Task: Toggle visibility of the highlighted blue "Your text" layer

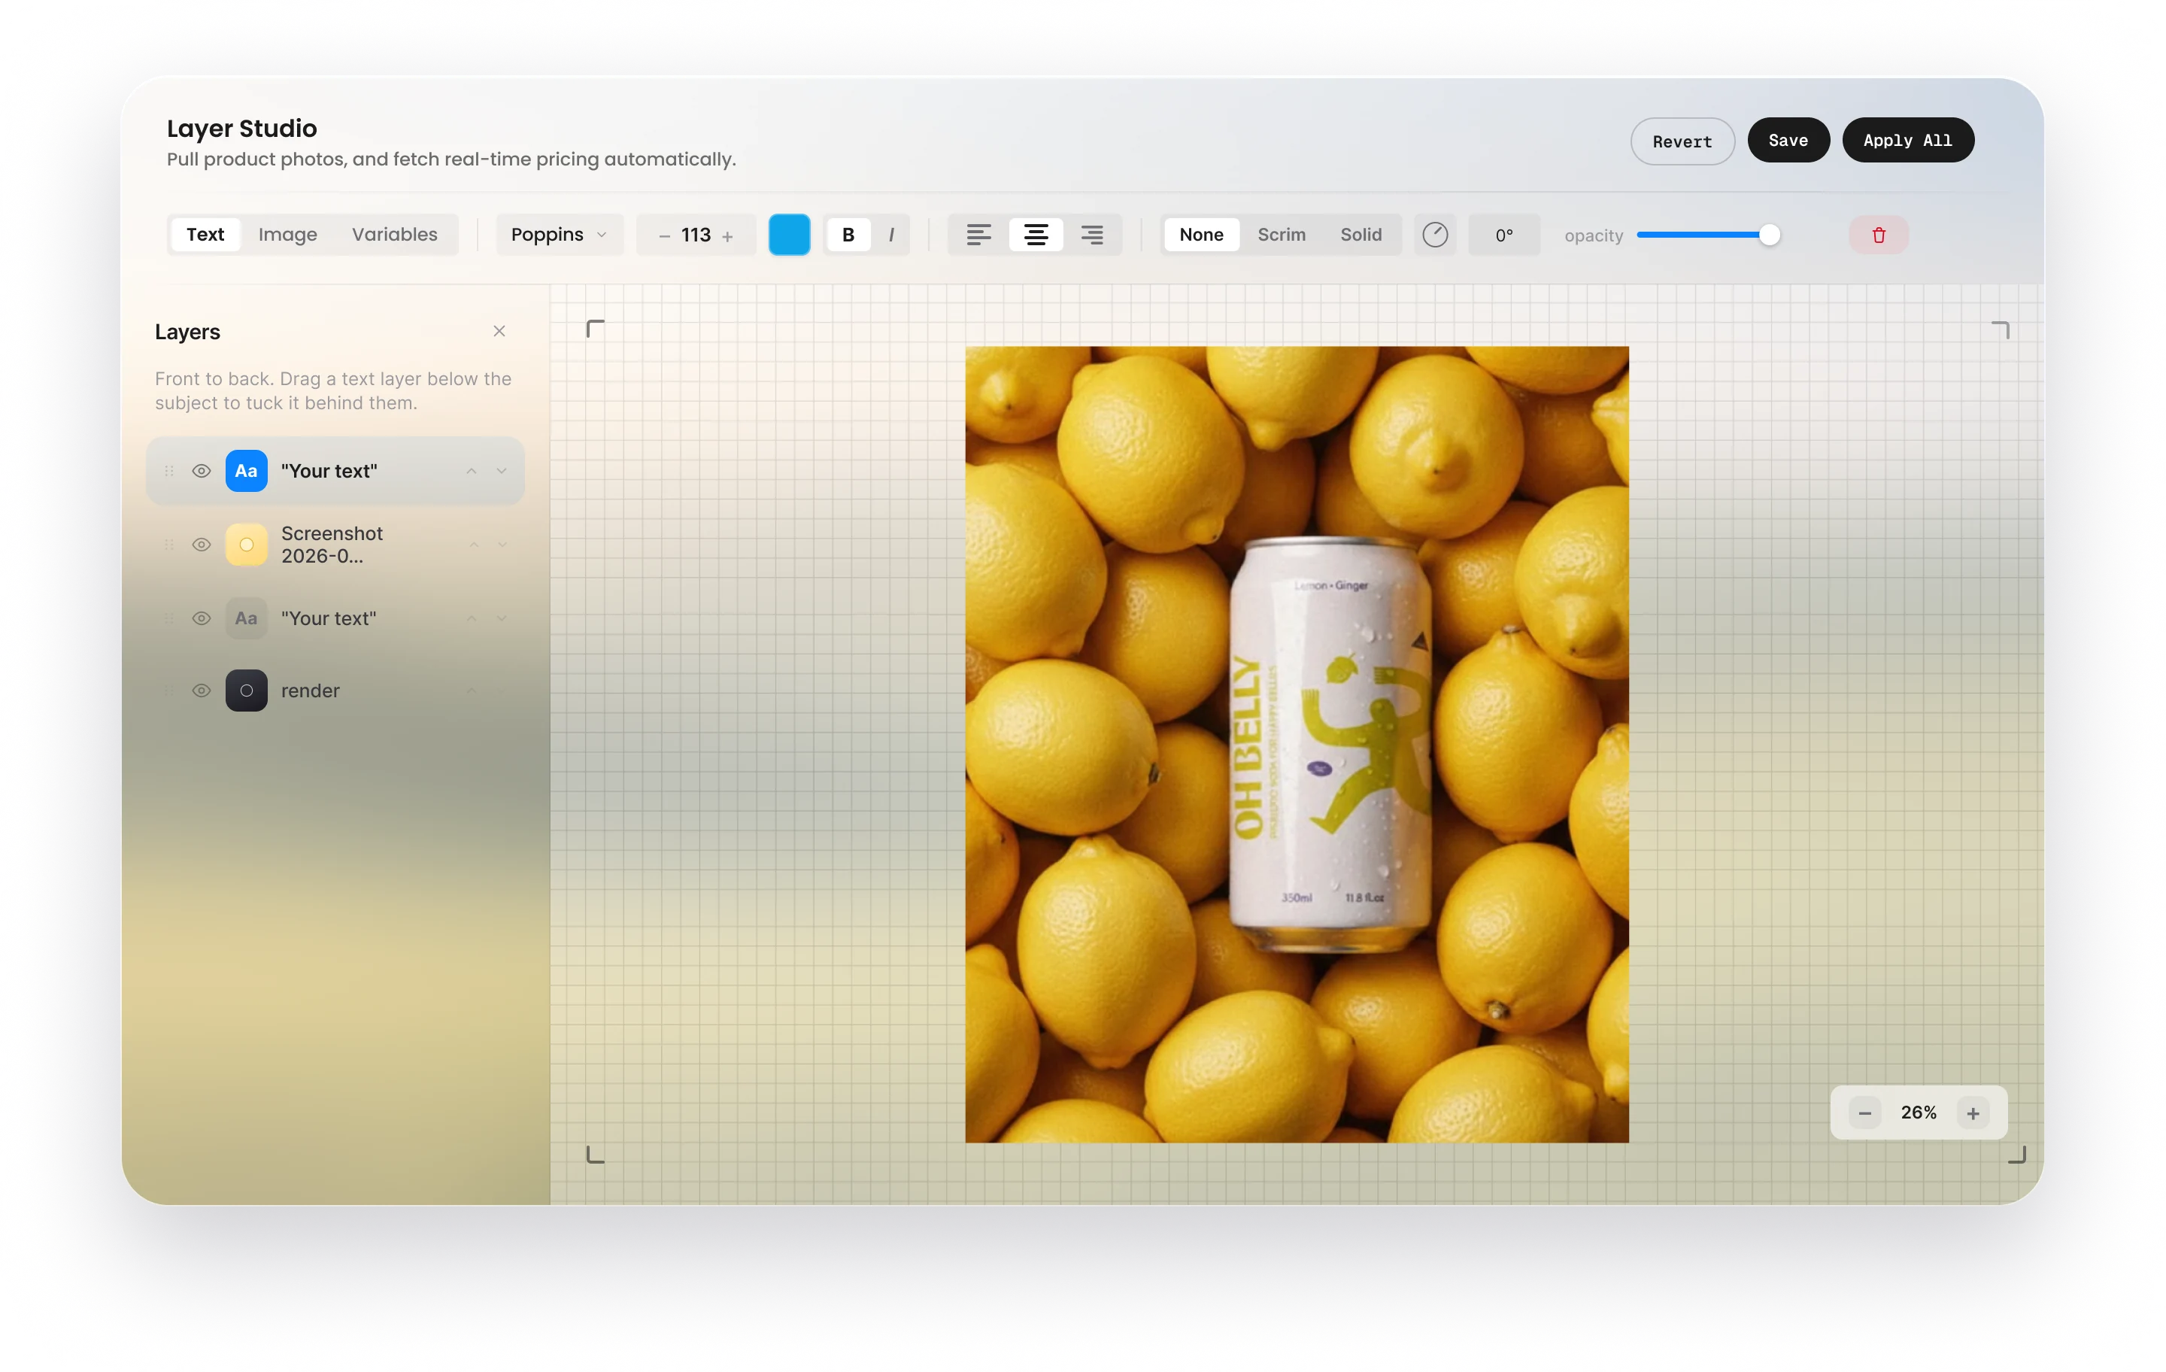Action: (x=202, y=471)
